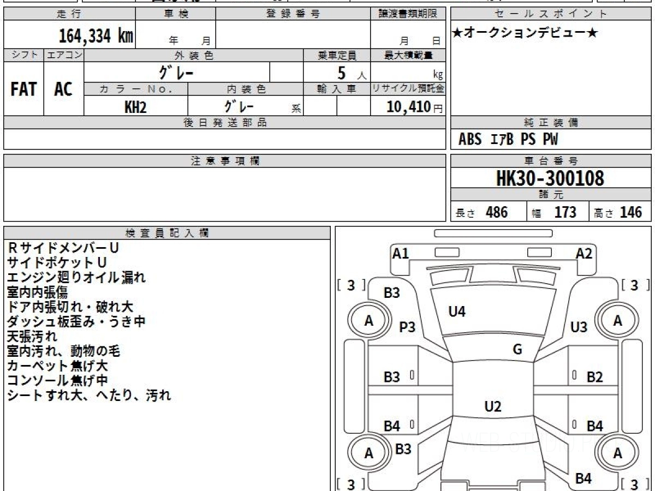Select the note 天張汚れ
Image resolution: width=655 pixels, height=491 pixels.
[x=32, y=336]
